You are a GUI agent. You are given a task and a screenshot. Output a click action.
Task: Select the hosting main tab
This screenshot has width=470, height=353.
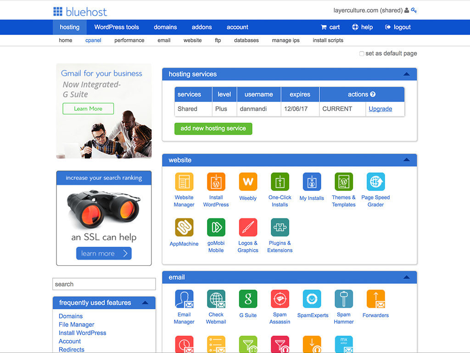[x=70, y=27]
